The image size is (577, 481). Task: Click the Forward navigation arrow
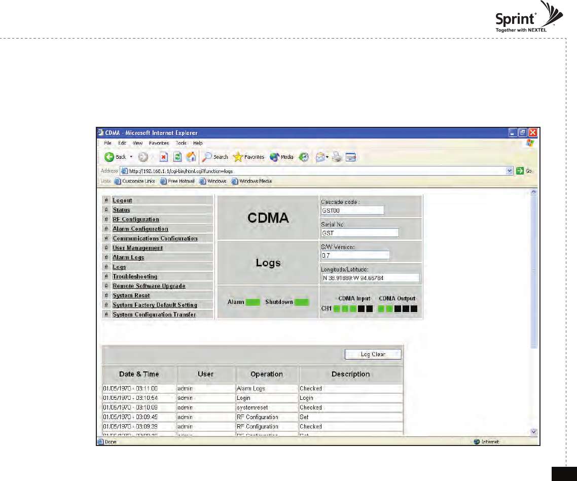click(143, 157)
